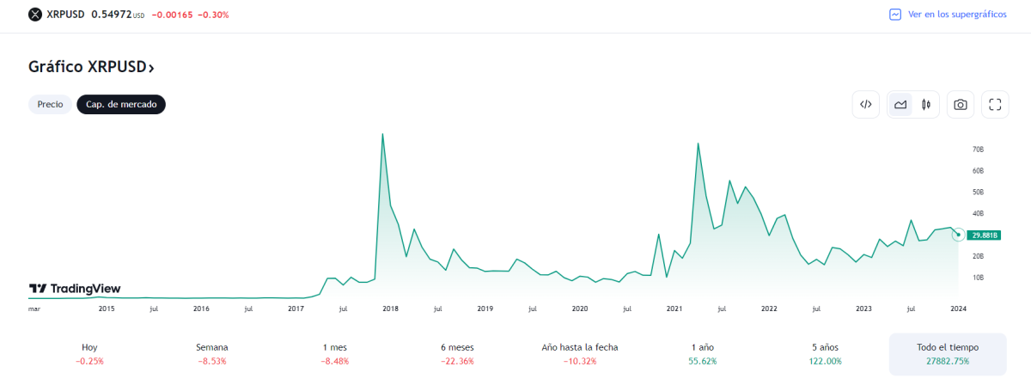Select the Precio toggle
This screenshot has width=1031, height=385.
(50, 105)
